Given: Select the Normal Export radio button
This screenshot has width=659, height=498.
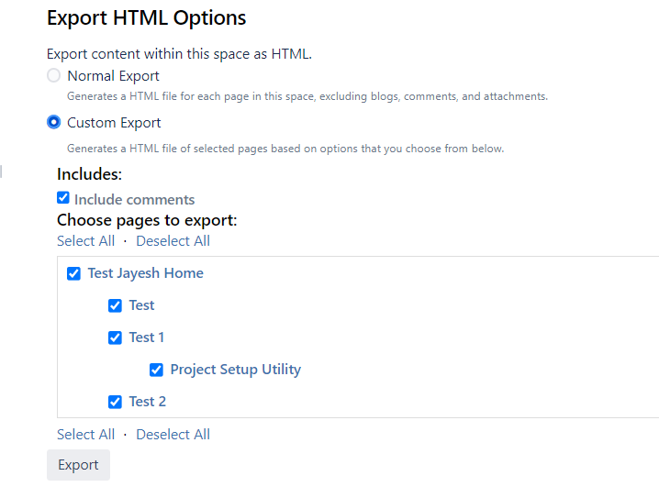Looking at the screenshot, I should 54,76.
